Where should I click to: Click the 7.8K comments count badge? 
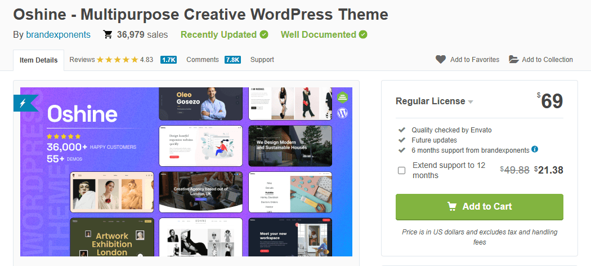click(232, 60)
